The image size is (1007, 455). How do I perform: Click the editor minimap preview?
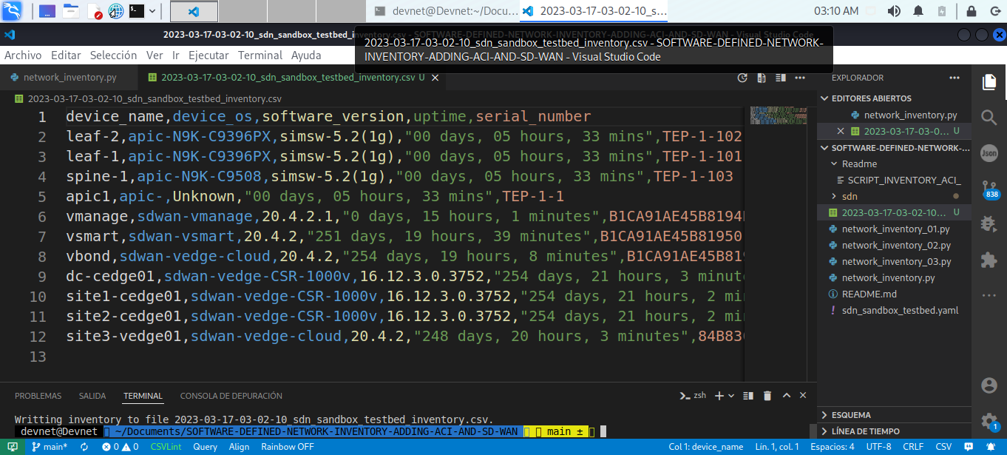point(779,115)
